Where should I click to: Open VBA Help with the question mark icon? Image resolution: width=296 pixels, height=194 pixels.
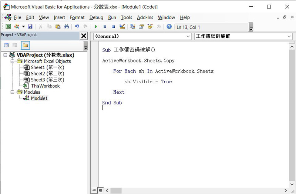click(x=169, y=27)
